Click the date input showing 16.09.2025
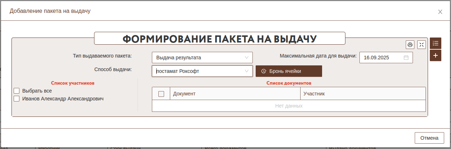The image size is (451, 149). 381,58
